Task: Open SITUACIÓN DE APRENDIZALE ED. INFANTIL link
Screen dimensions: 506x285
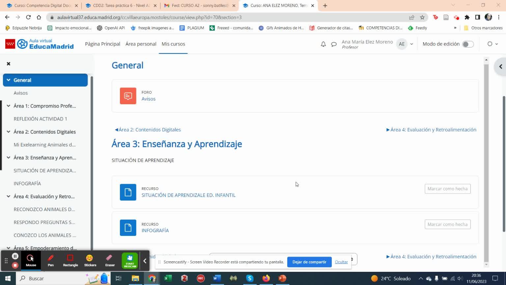Action: [188, 195]
